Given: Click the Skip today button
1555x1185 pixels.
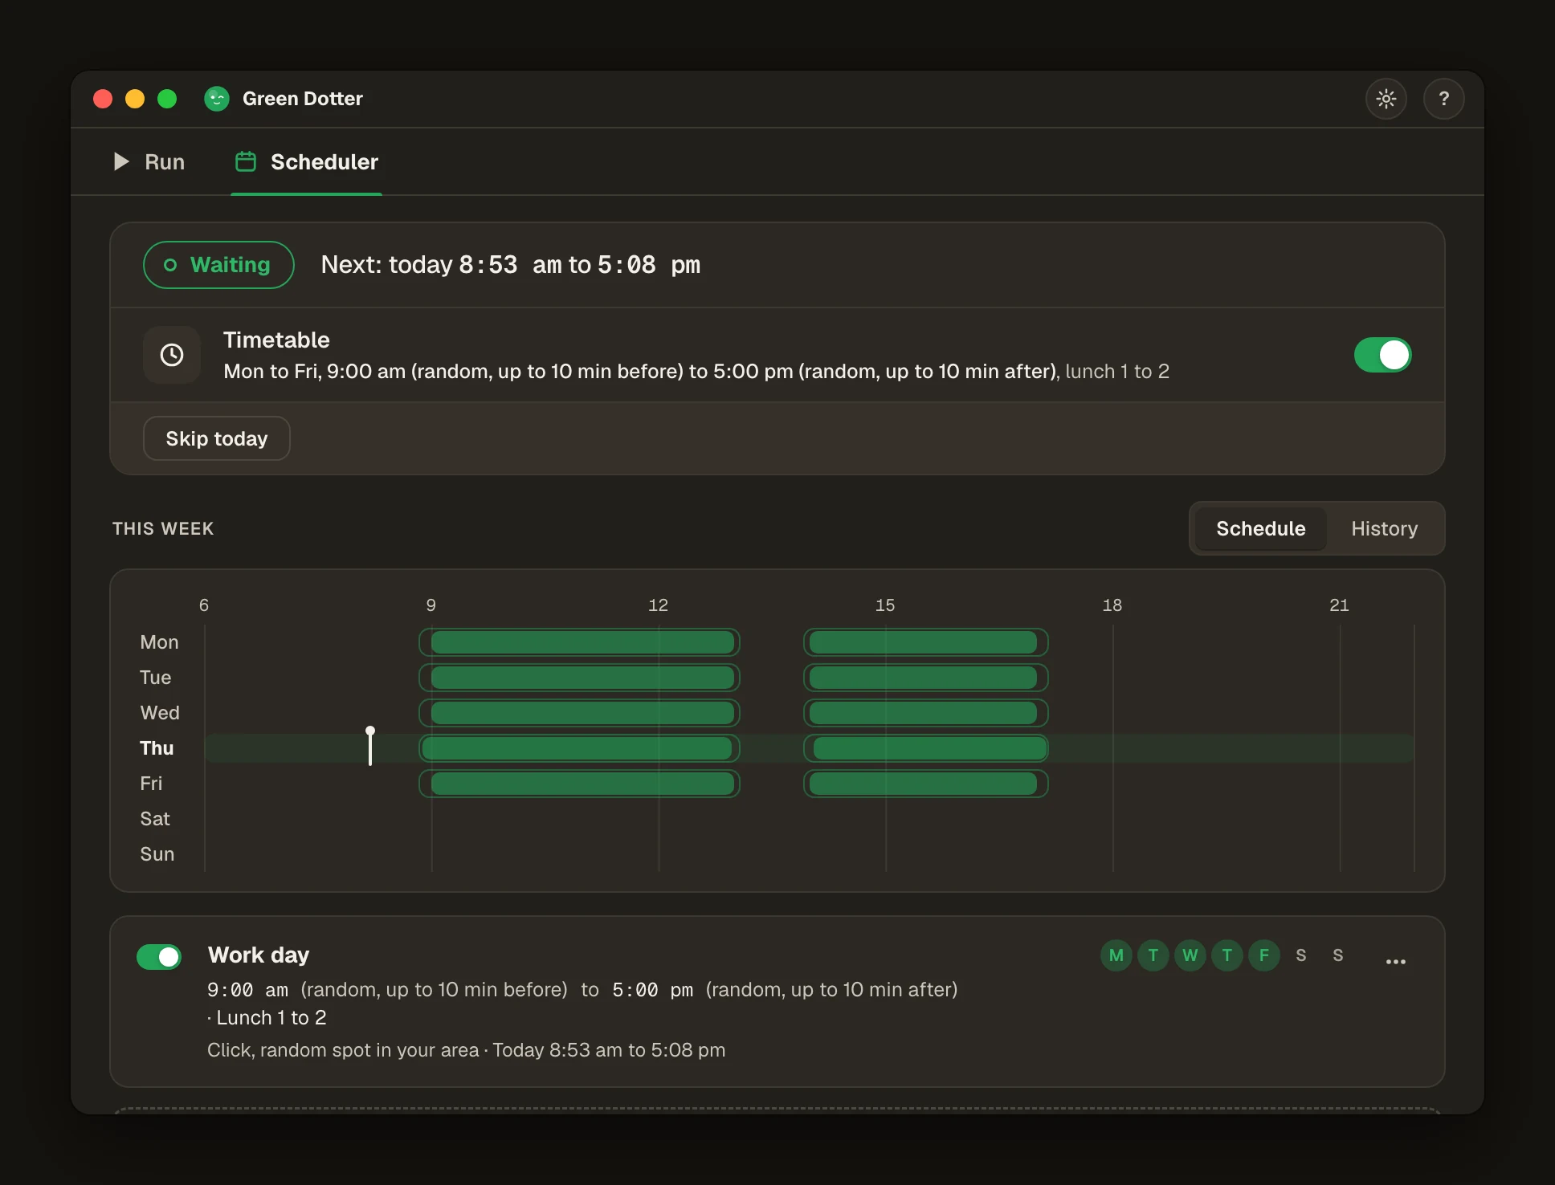Looking at the screenshot, I should tap(217, 438).
